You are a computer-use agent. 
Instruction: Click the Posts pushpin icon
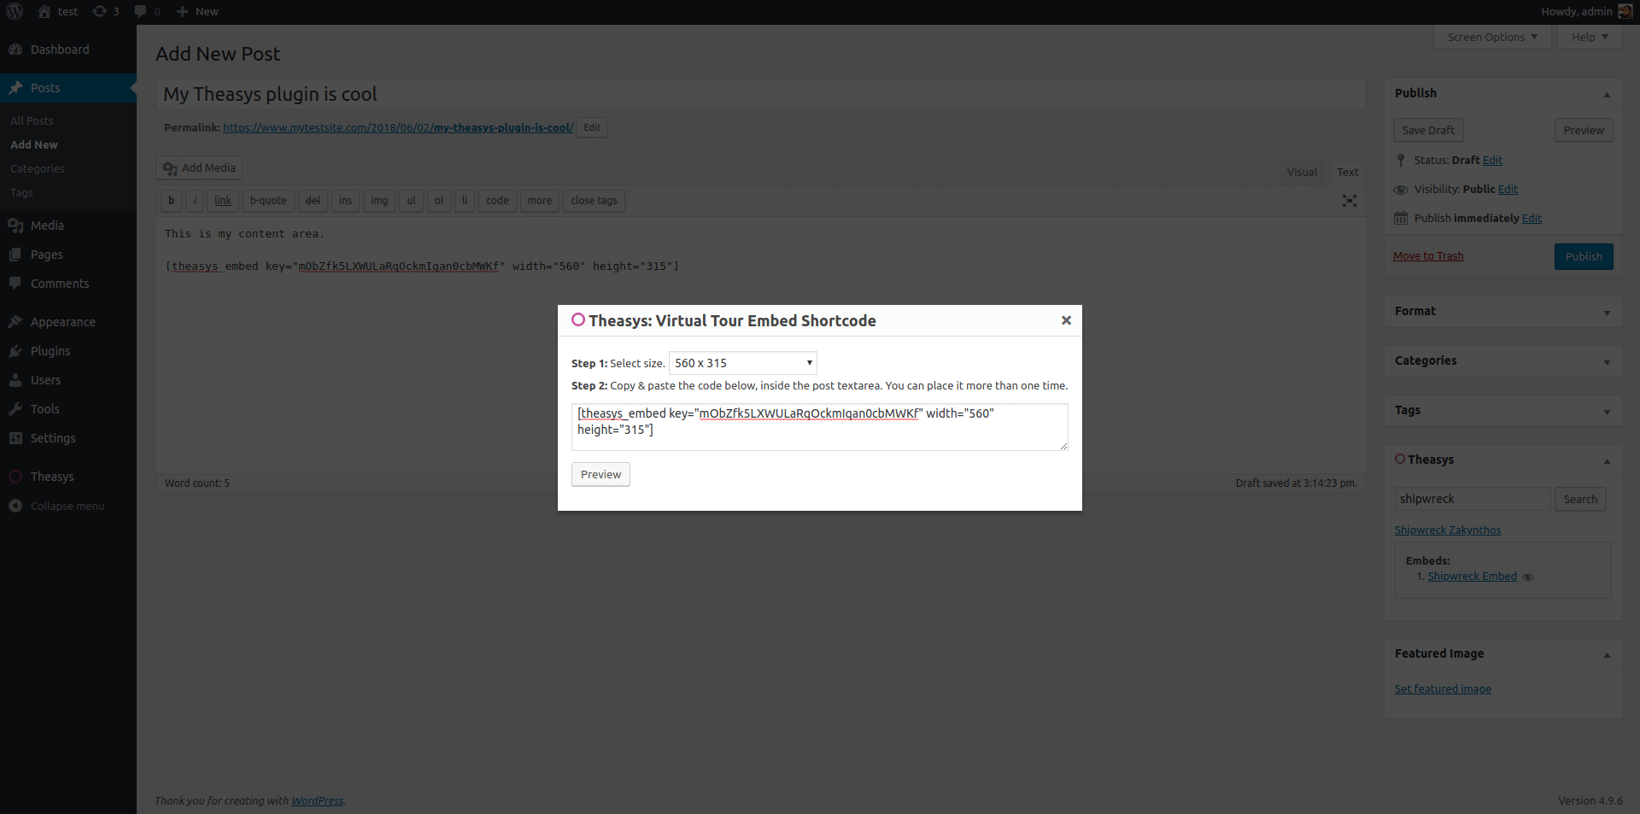click(15, 88)
